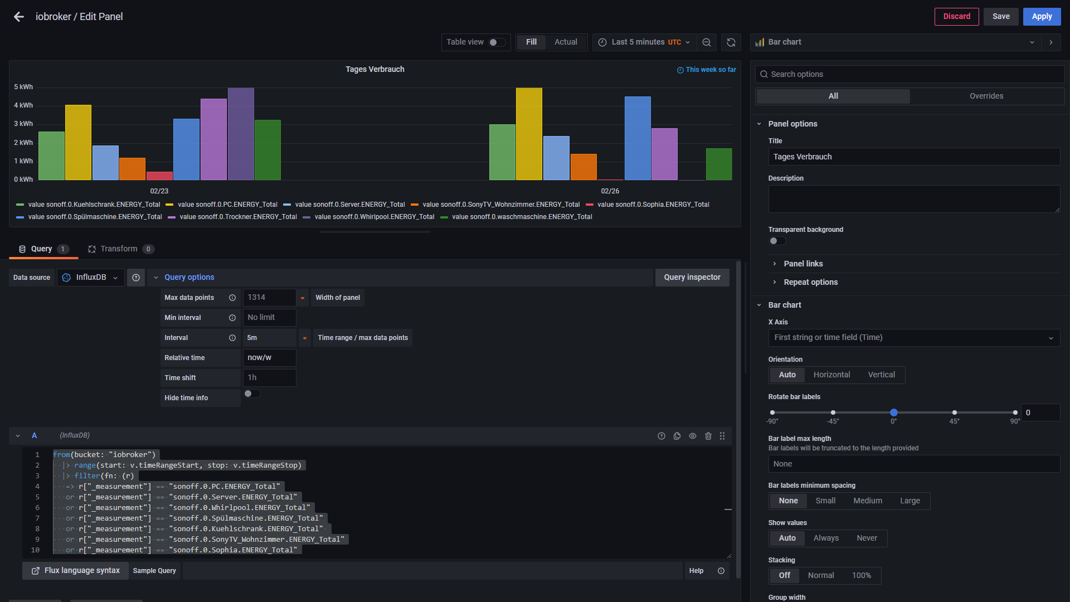Image resolution: width=1070 pixels, height=602 pixels.
Task: Open Query inspector
Action: click(692, 278)
